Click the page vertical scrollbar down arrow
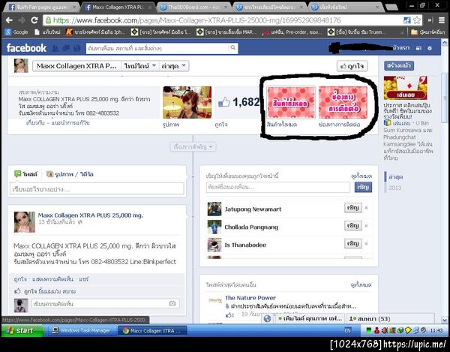The image size is (450, 352). pyautogui.click(x=445, y=320)
